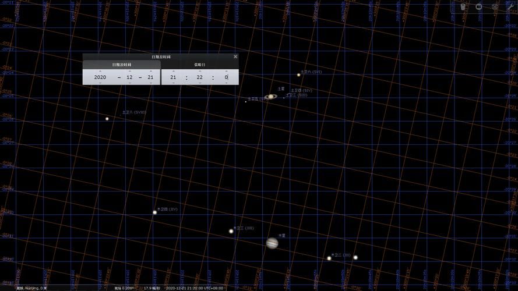Toggle the Oculars telescope view icon
518x291 pixels.
click(463, 6)
